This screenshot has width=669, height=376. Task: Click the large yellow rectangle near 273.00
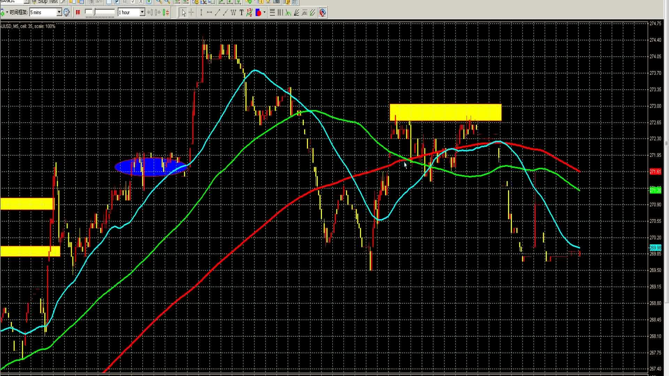(x=445, y=112)
